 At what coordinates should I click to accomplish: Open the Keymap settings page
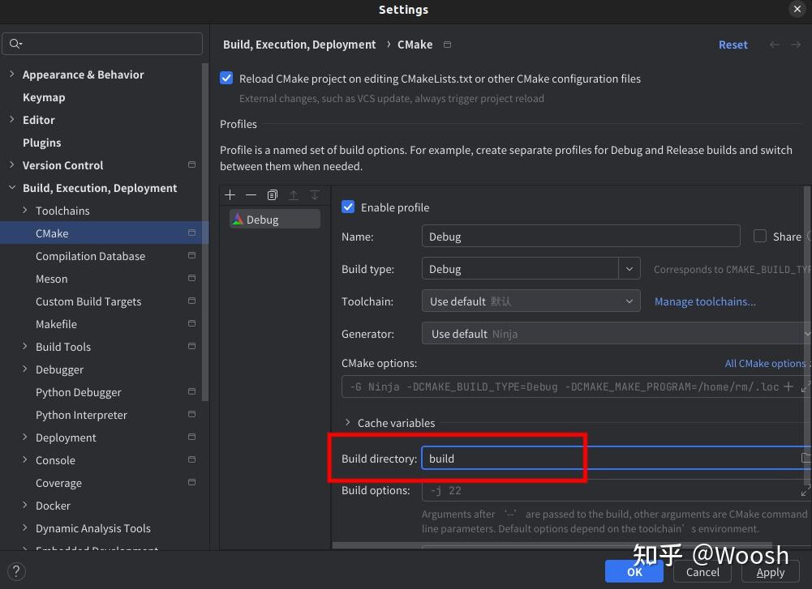pyautogui.click(x=44, y=97)
